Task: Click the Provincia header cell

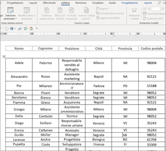Action: [125, 48]
